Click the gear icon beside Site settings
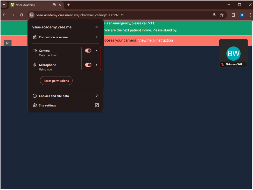 click(35, 105)
